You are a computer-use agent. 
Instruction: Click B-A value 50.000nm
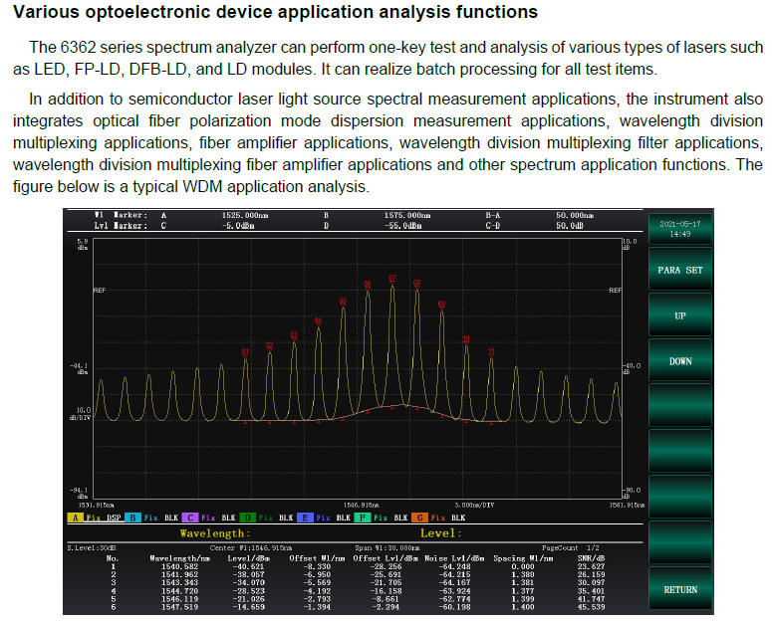point(575,215)
